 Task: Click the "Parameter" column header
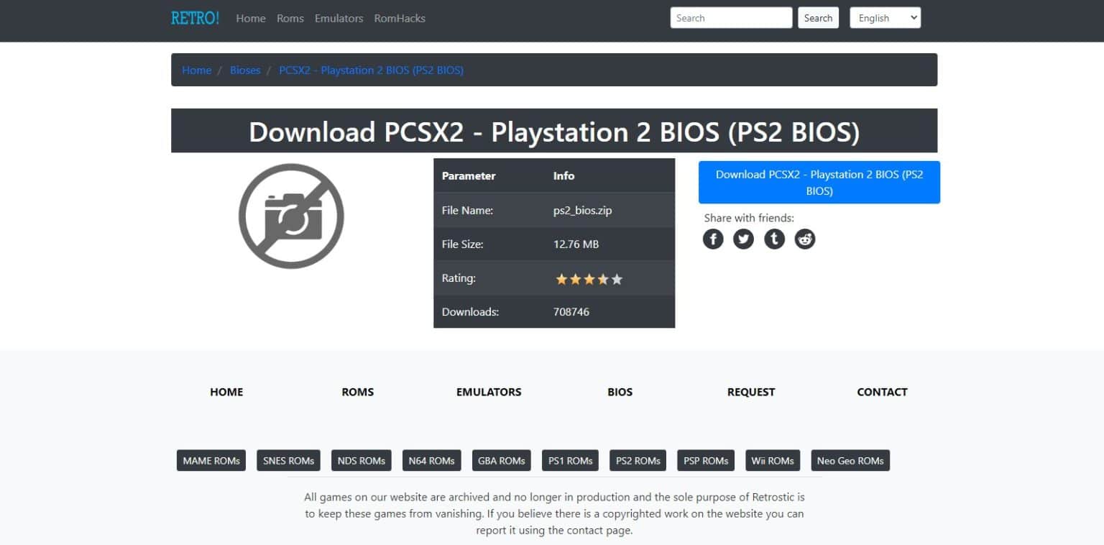(x=469, y=175)
